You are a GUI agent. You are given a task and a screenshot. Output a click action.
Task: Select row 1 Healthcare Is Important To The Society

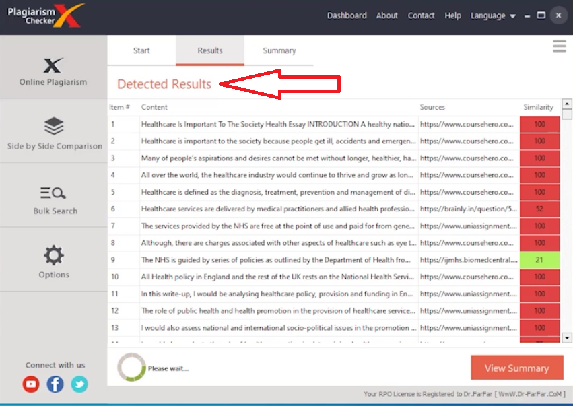click(x=334, y=125)
